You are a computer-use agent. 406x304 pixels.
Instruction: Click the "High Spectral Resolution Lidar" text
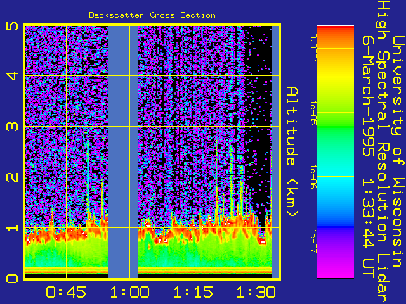383,152
